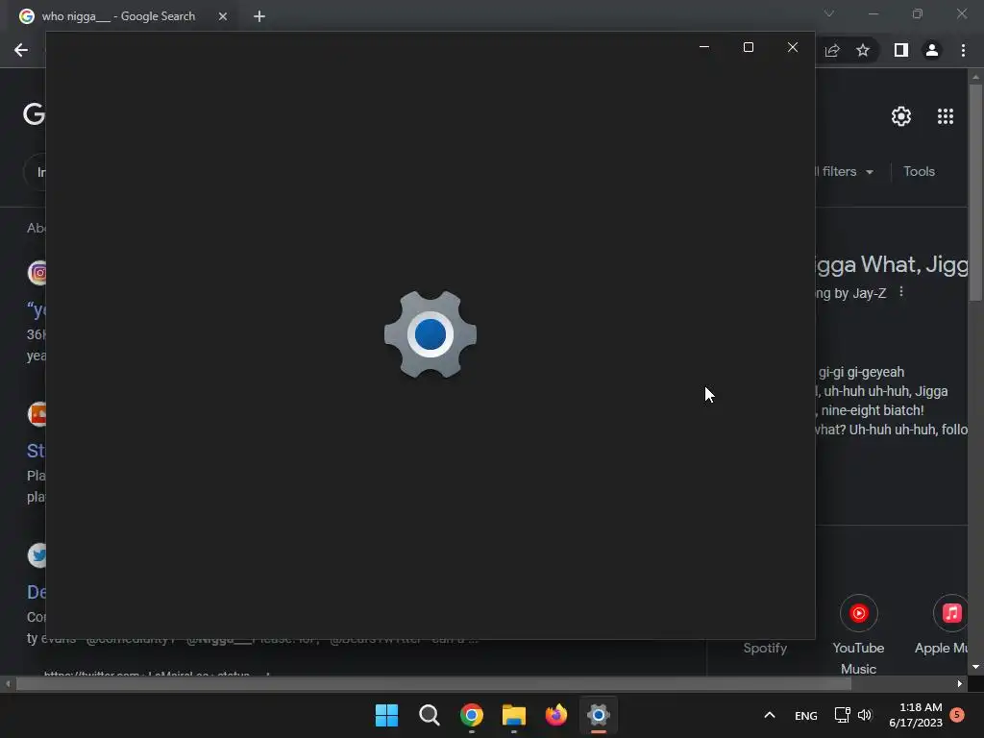
Task: Expand the All filters dropdown
Action: (x=844, y=171)
